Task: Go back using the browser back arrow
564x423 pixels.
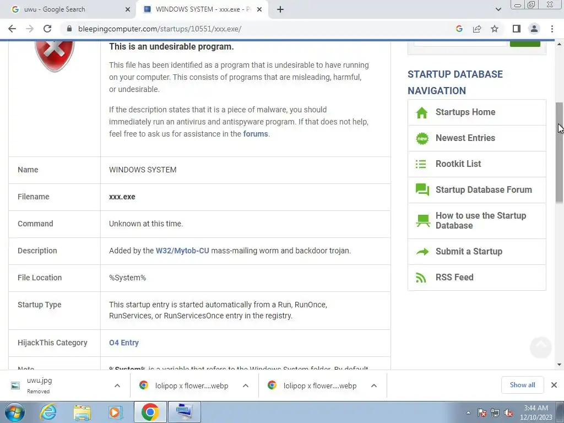Action: click(12, 29)
